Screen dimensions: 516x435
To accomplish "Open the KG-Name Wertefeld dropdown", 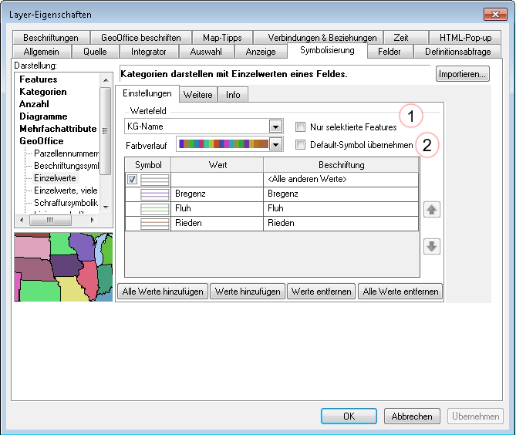I will (x=275, y=126).
